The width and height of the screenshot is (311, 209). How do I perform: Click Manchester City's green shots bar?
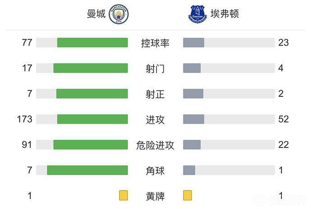[91, 68]
